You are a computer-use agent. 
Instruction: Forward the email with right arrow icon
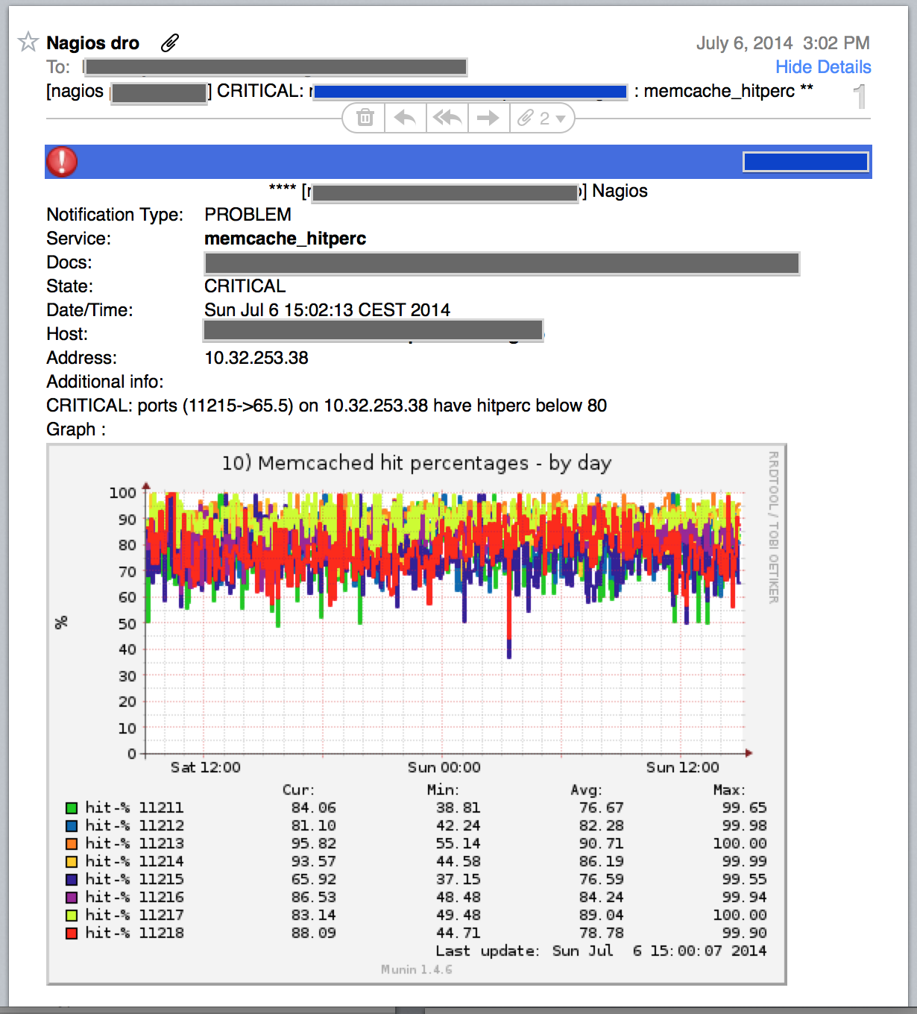488,118
